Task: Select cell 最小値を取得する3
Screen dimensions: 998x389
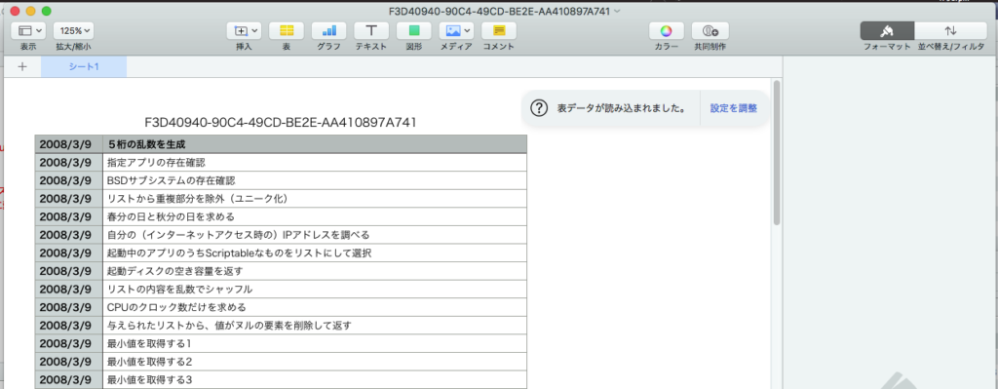Action: [315, 379]
